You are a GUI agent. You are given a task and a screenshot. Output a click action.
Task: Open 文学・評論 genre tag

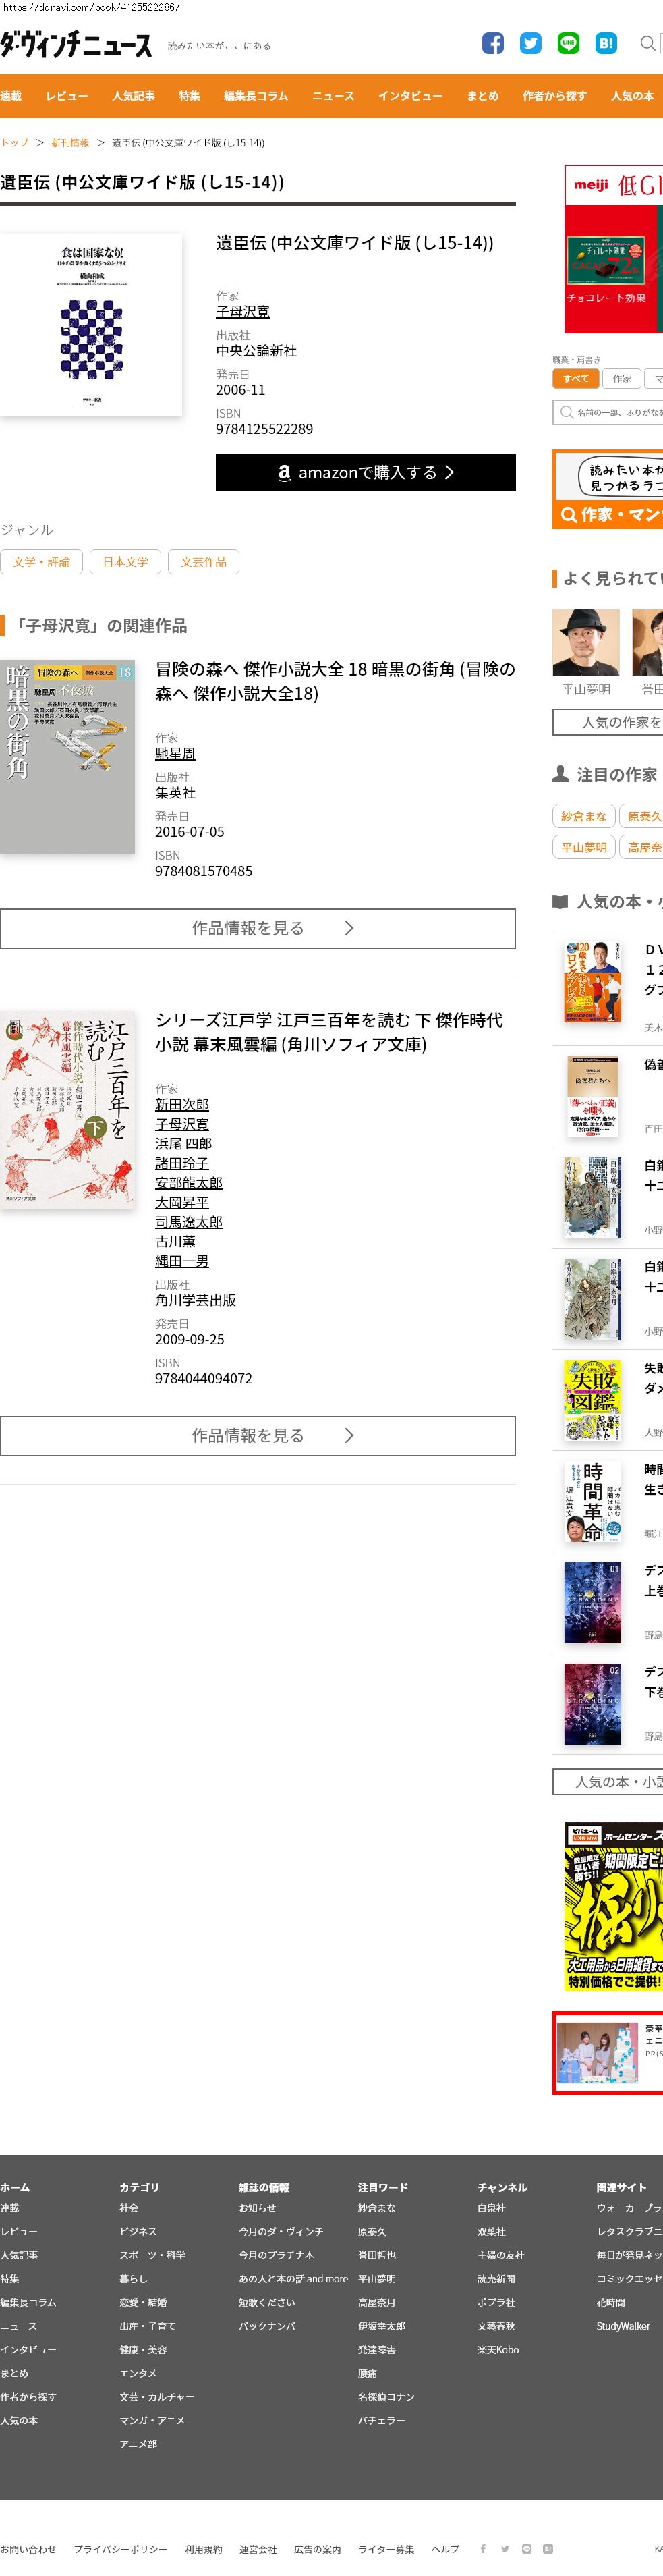tap(42, 562)
